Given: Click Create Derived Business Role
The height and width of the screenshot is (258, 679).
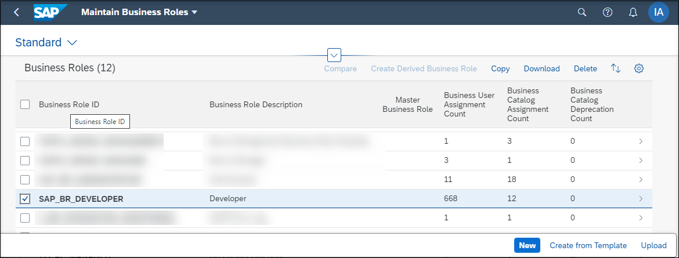Looking at the screenshot, I should (424, 68).
